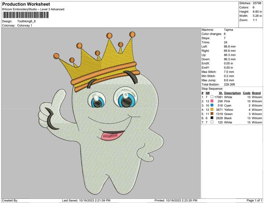
Task: Click the 'Pink' description in row 2
Action: 227,101
